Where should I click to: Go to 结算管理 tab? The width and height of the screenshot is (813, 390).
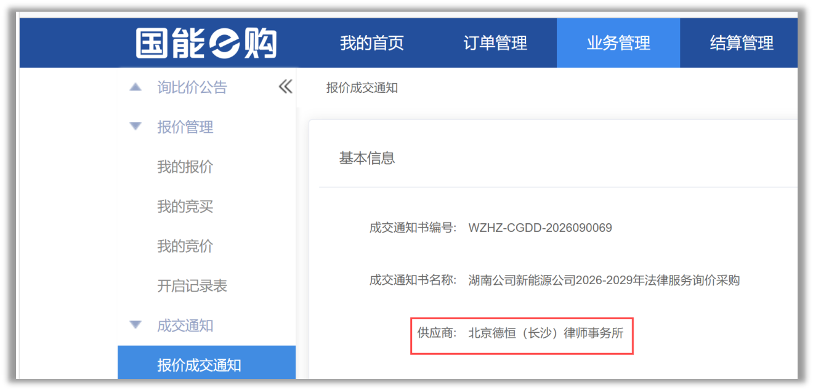(x=742, y=43)
